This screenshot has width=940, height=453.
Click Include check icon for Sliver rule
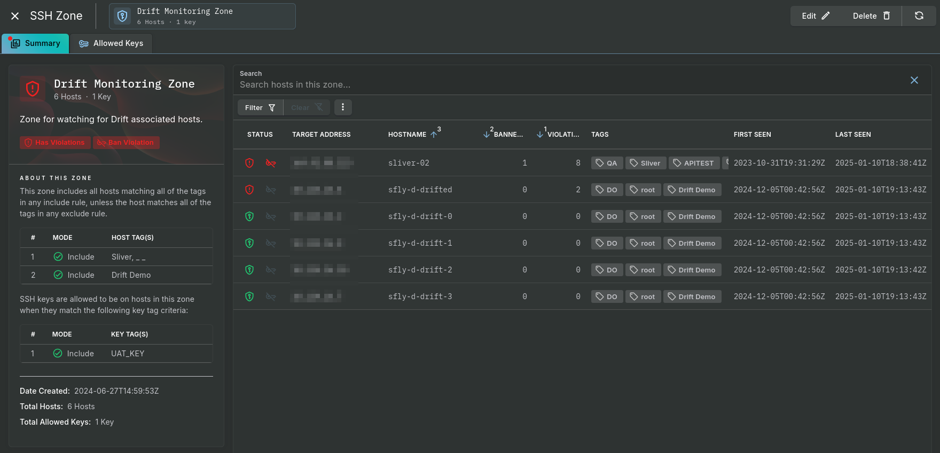coord(58,257)
